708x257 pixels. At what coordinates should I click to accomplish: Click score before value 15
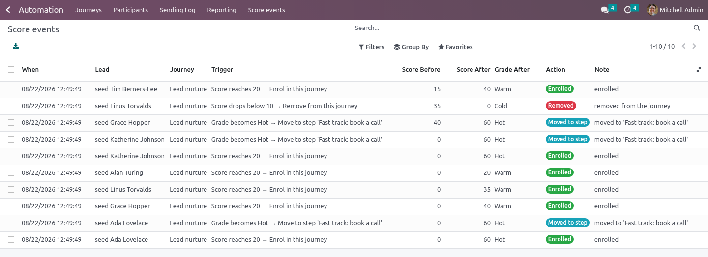[x=437, y=89]
